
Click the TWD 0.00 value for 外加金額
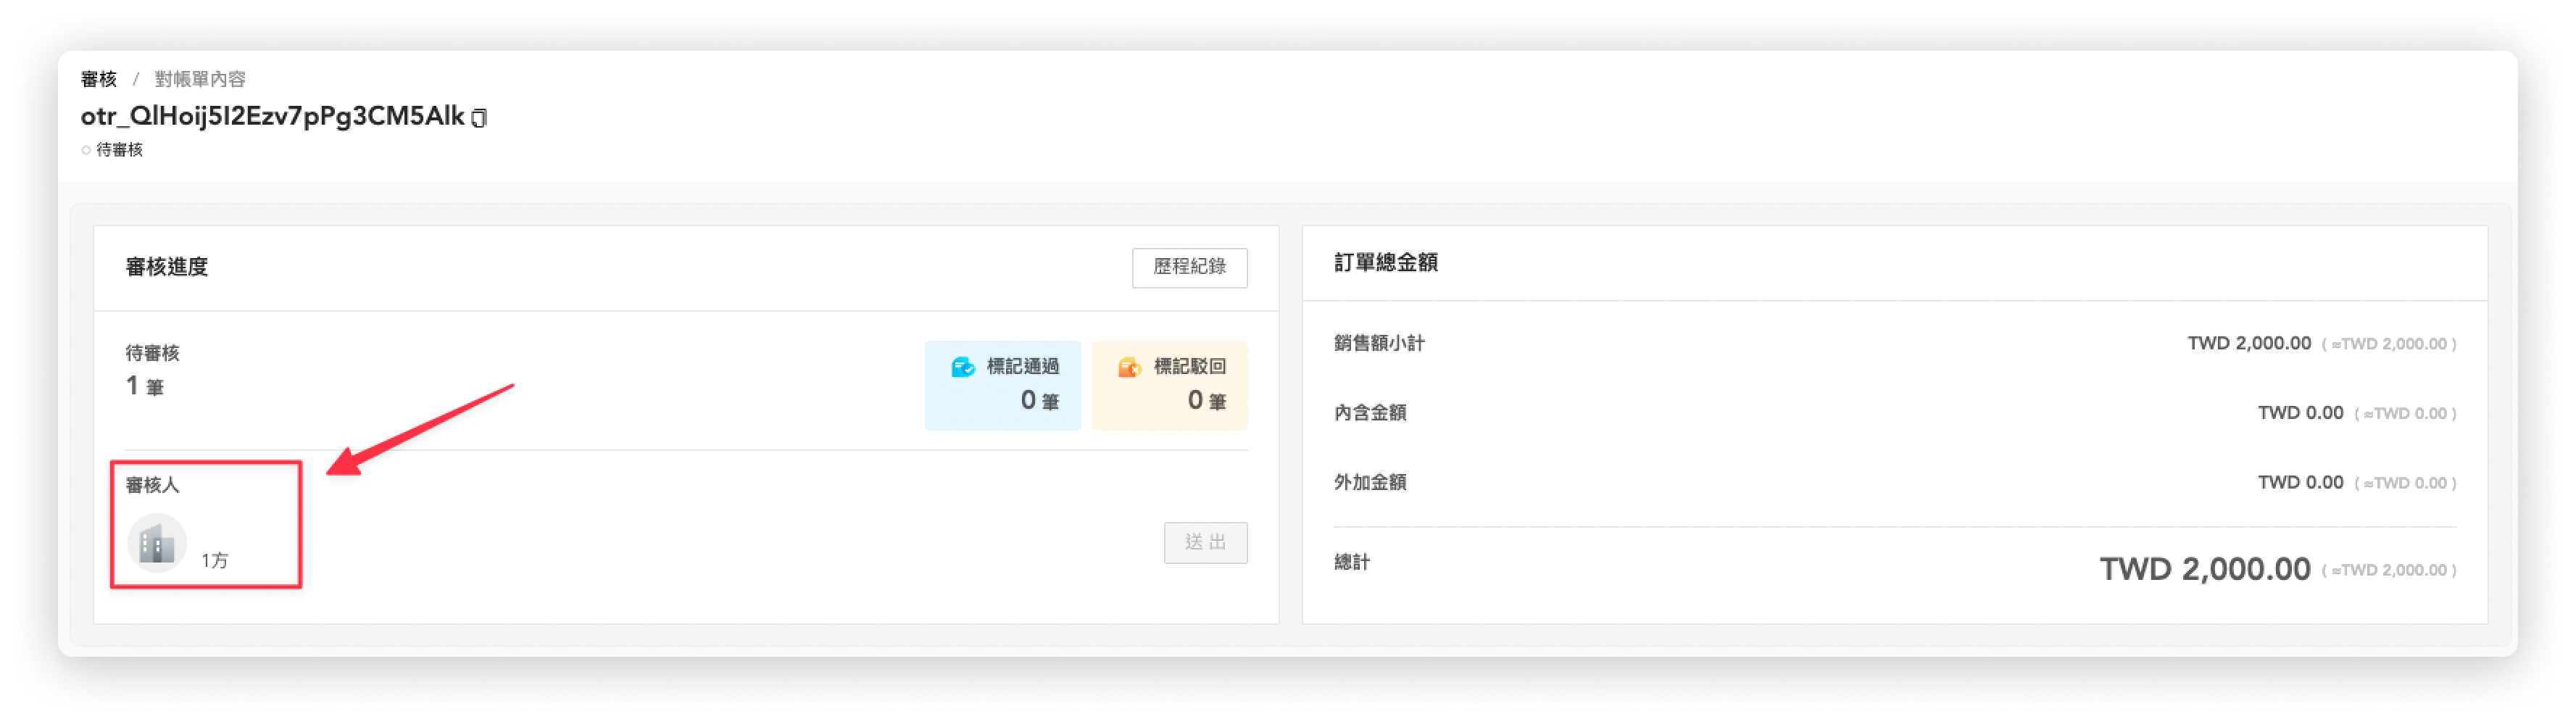click(x=2300, y=482)
